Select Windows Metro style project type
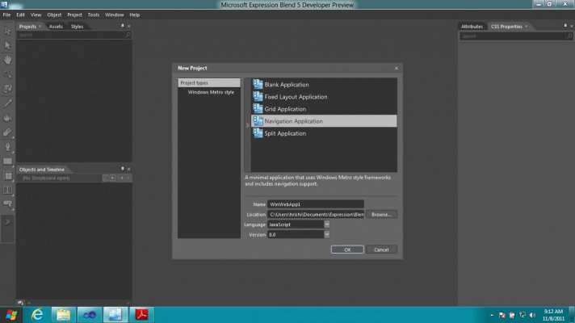 pyautogui.click(x=211, y=92)
